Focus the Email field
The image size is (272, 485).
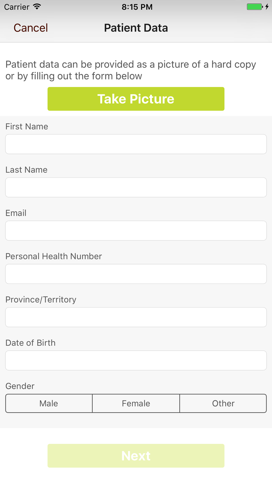(136, 230)
